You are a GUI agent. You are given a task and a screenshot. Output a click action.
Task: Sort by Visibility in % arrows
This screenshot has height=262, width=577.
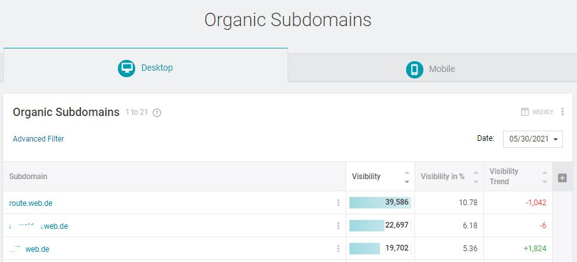476,177
